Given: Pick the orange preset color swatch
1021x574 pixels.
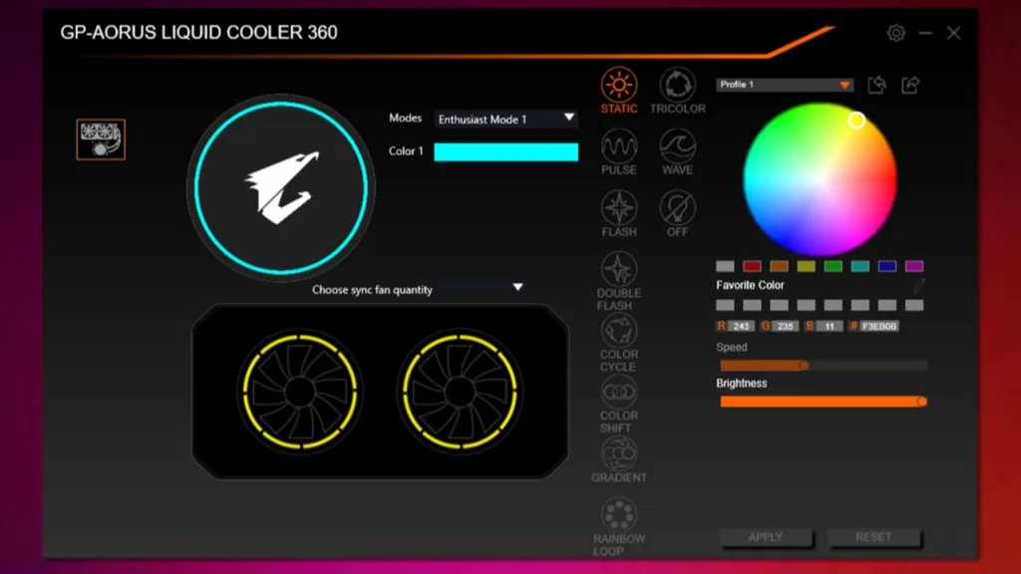Looking at the screenshot, I should (779, 266).
